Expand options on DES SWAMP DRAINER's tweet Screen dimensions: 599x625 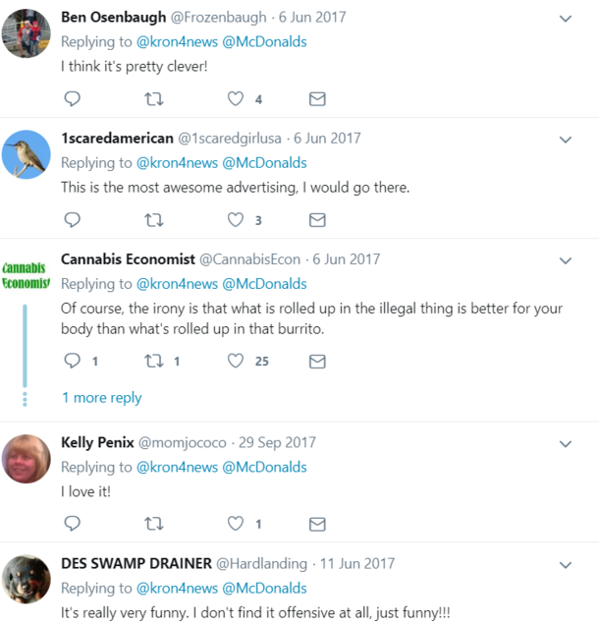(566, 565)
